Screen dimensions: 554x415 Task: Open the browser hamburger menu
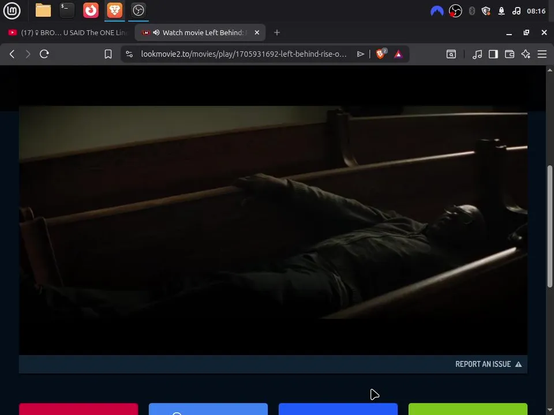click(x=542, y=54)
